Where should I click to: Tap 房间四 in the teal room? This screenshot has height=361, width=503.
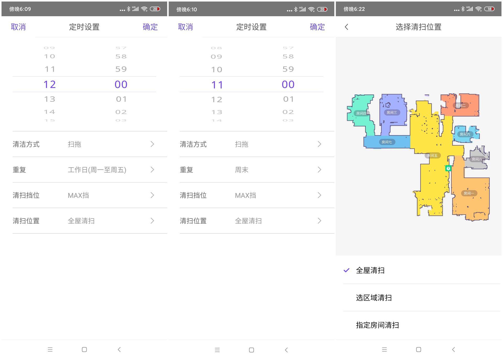tap(362, 113)
